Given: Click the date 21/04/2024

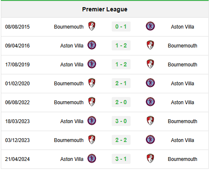Looking at the screenshot, I should (17, 159).
